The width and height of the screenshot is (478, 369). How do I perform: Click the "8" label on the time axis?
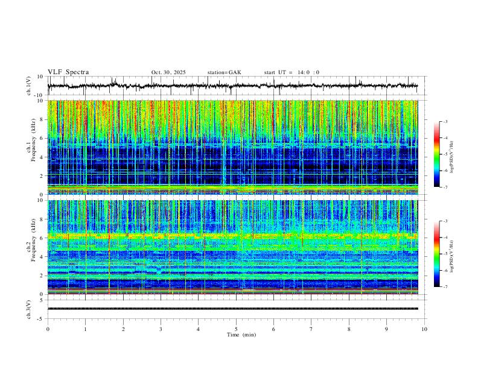tap(349, 329)
